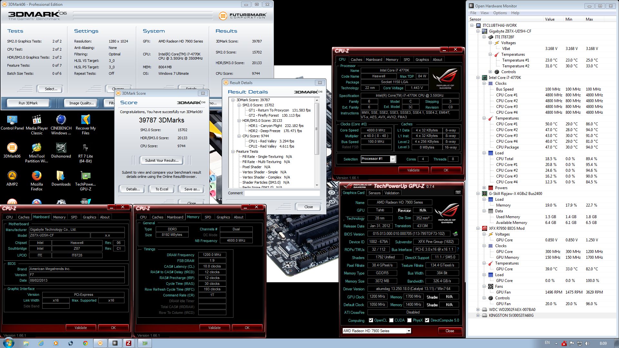Open the AMD Radeon HD 7900 Series dropdown
619x348 pixels.
pos(409,331)
